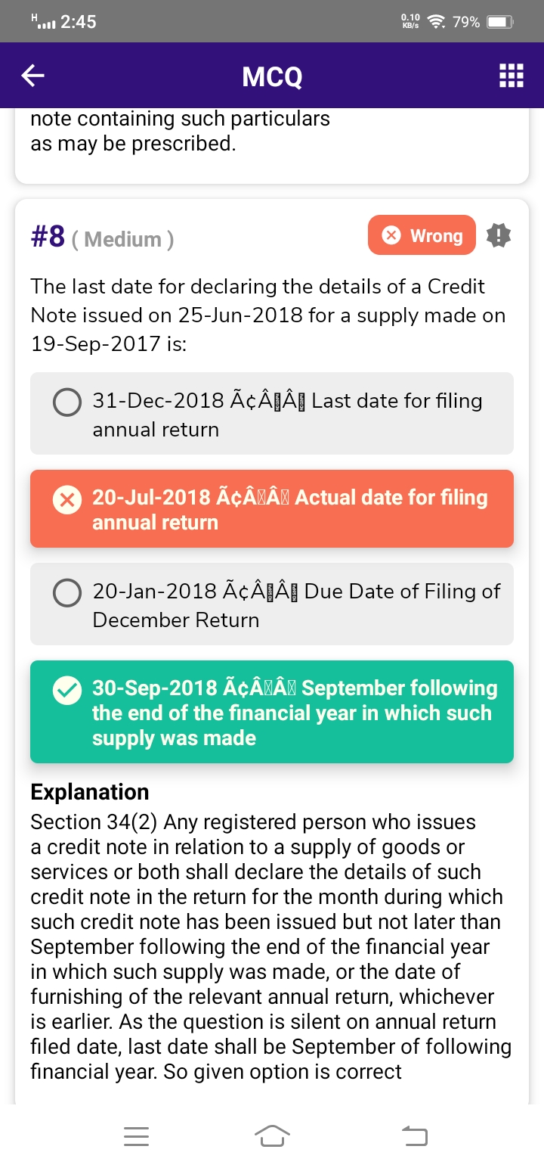
Task: Tap the report question badge icon
Action: (499, 236)
